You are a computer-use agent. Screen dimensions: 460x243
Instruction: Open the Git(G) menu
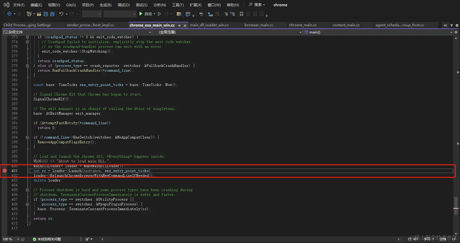click(71, 5)
